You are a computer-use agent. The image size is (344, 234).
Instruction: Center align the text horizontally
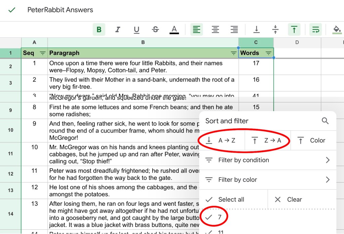[215, 30]
